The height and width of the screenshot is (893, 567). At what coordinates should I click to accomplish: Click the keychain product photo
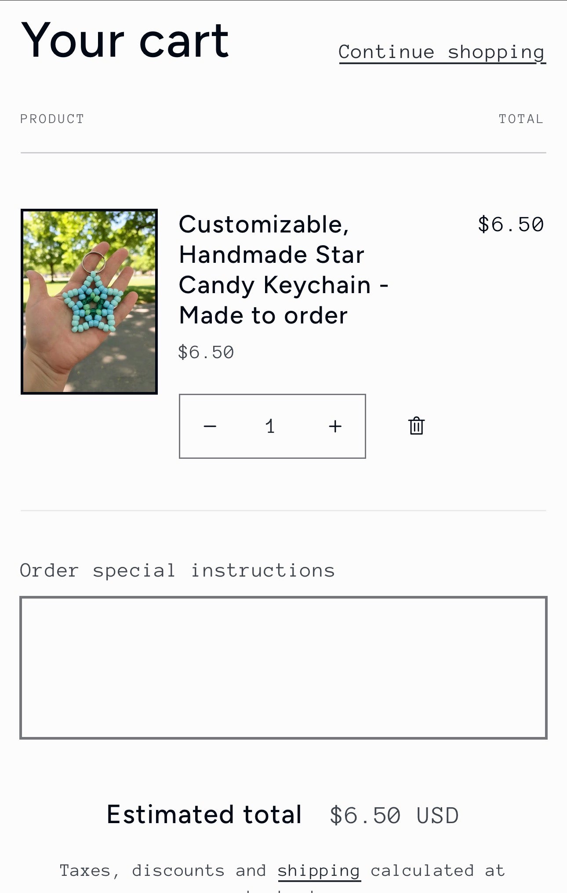pyautogui.click(x=89, y=301)
